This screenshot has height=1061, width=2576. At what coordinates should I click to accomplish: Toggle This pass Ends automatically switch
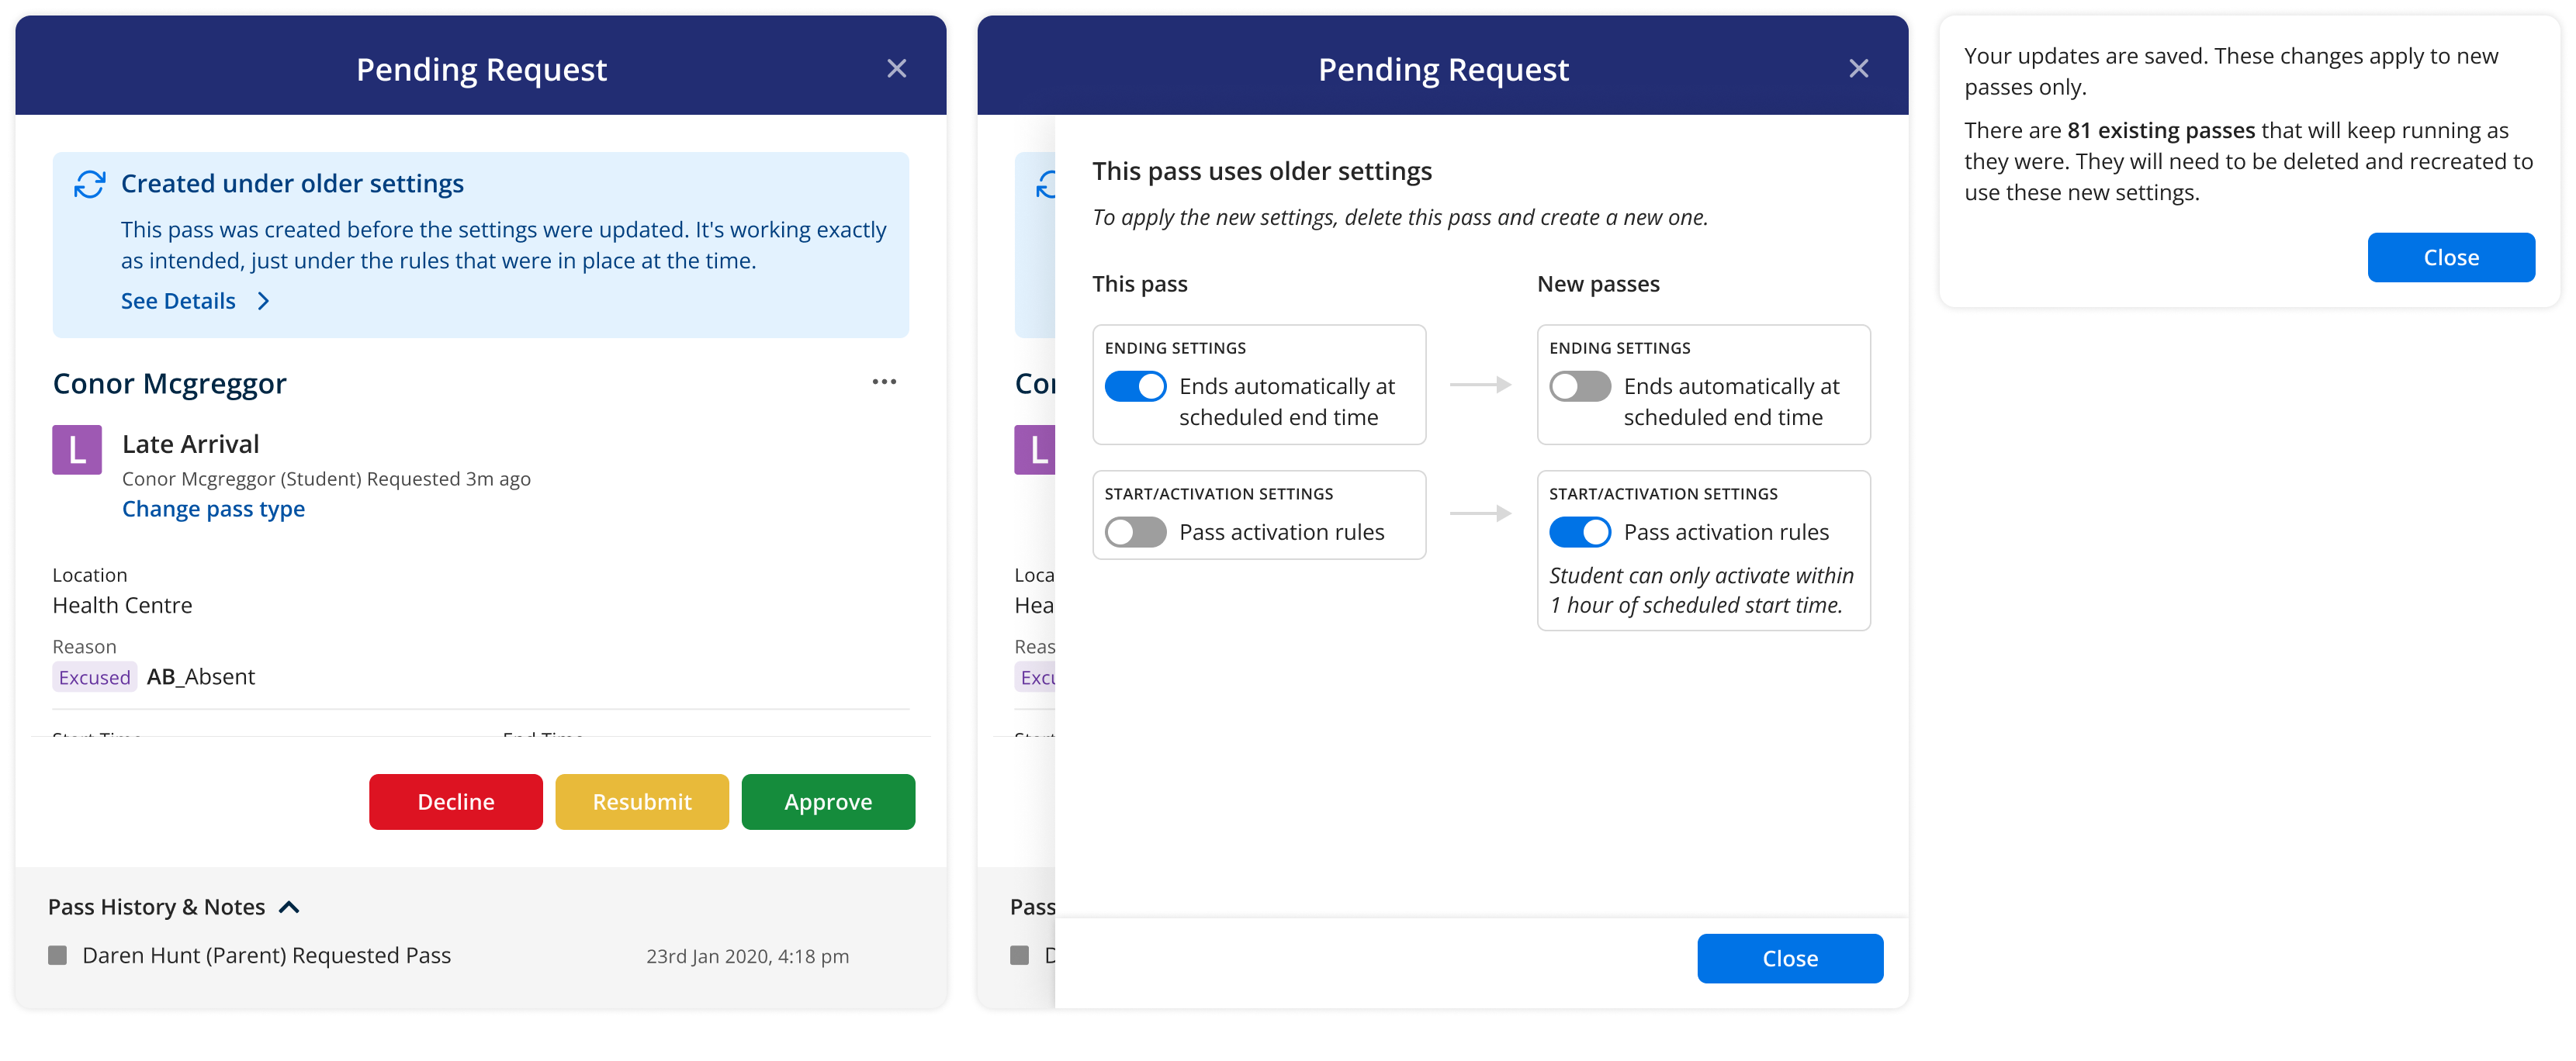(x=1135, y=386)
